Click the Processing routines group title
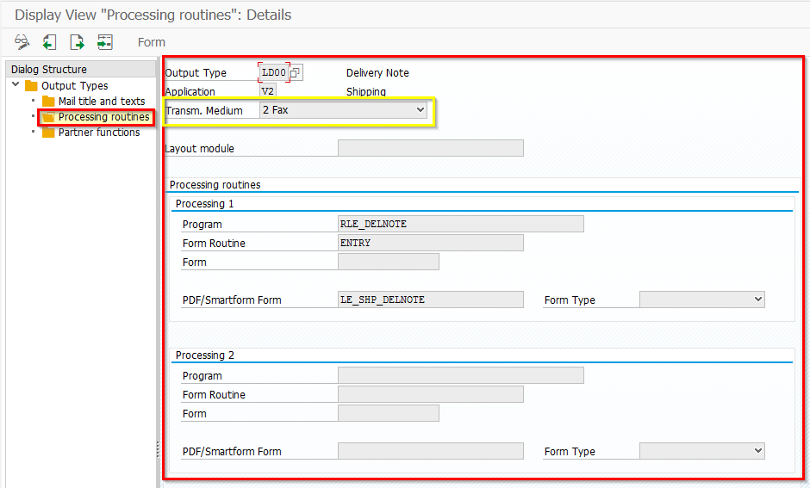This screenshot has height=488, width=810. point(215,185)
